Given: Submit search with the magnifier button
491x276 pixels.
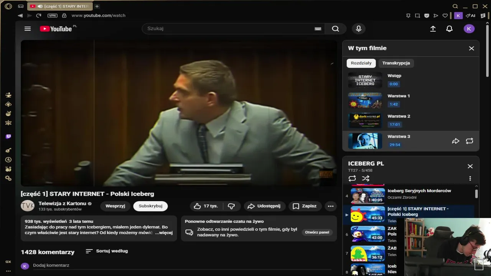Looking at the screenshot, I should (x=336, y=29).
